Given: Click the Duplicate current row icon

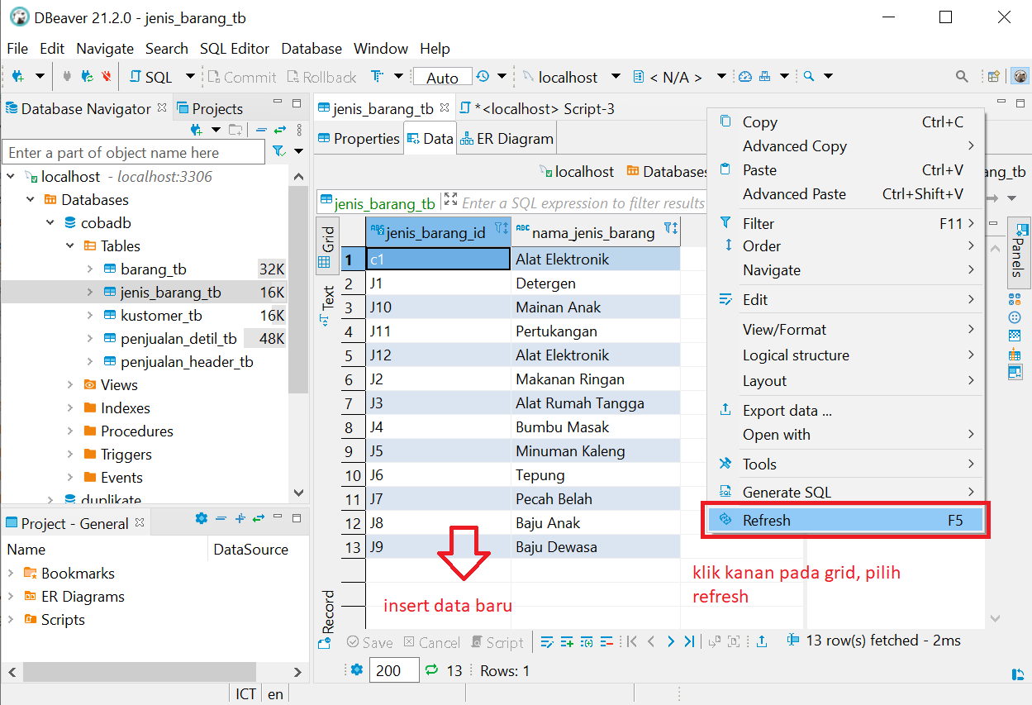Looking at the screenshot, I should [x=586, y=641].
